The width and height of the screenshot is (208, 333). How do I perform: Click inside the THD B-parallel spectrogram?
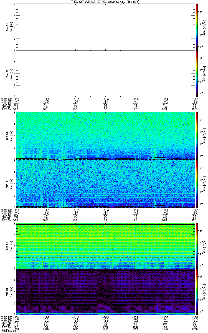(105, 183)
